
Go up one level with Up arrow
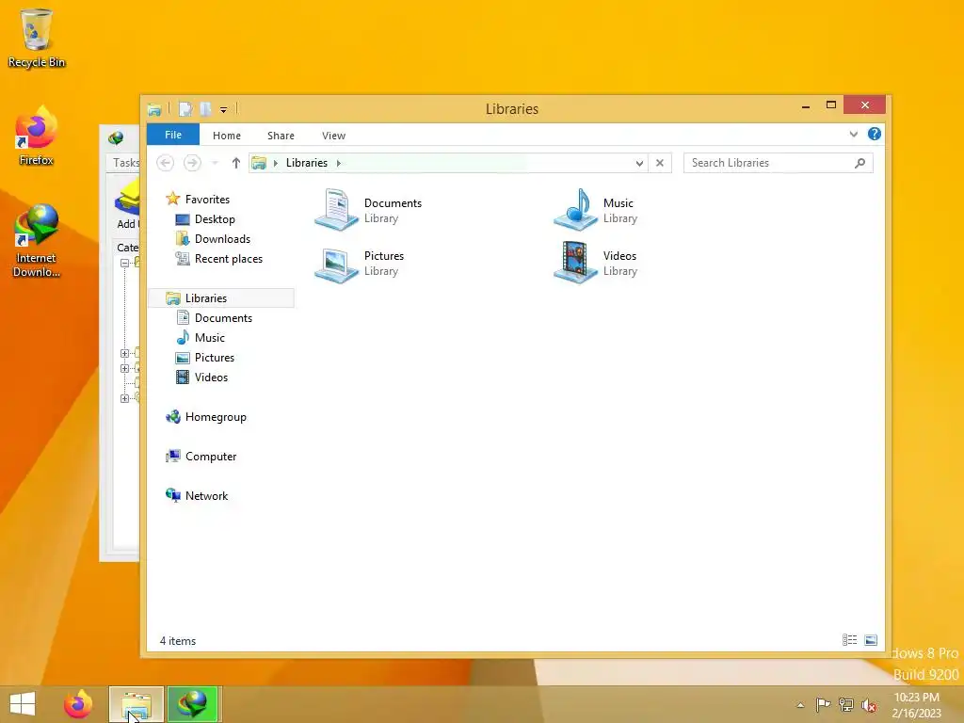pos(236,163)
